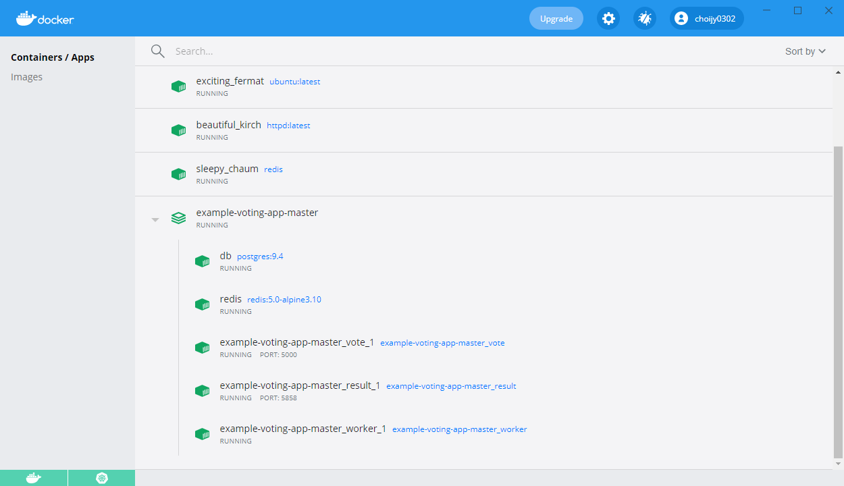Open httpd:latest image link
This screenshot has height=486, width=844.
(x=288, y=126)
